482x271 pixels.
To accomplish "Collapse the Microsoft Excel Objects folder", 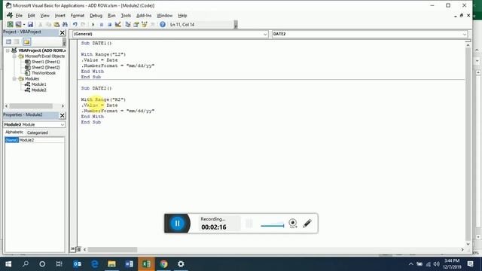I will (14, 56).
